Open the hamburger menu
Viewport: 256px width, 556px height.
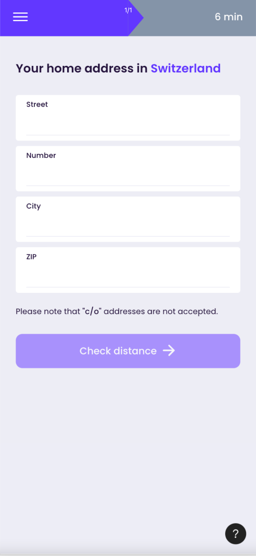(x=20, y=17)
